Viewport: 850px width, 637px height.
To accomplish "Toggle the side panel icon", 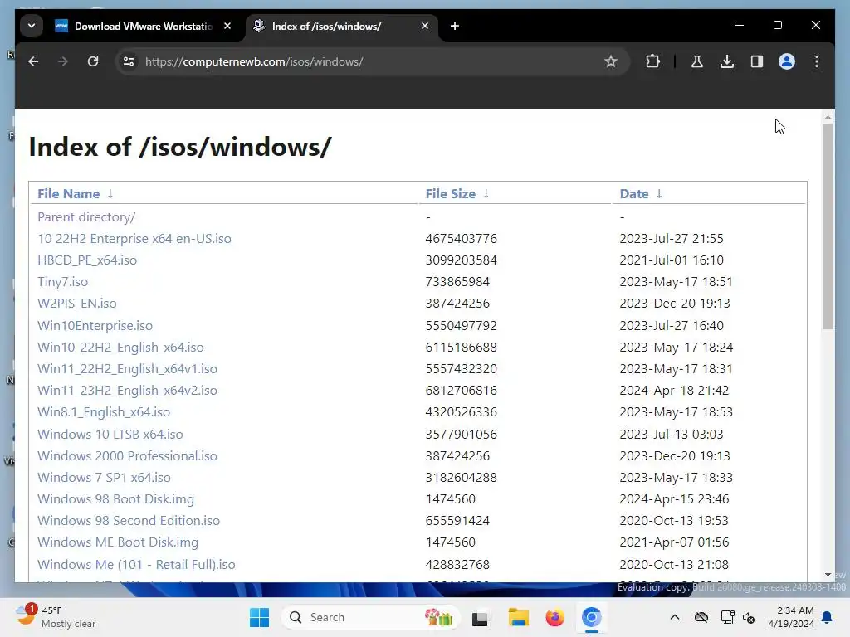I will coord(757,61).
